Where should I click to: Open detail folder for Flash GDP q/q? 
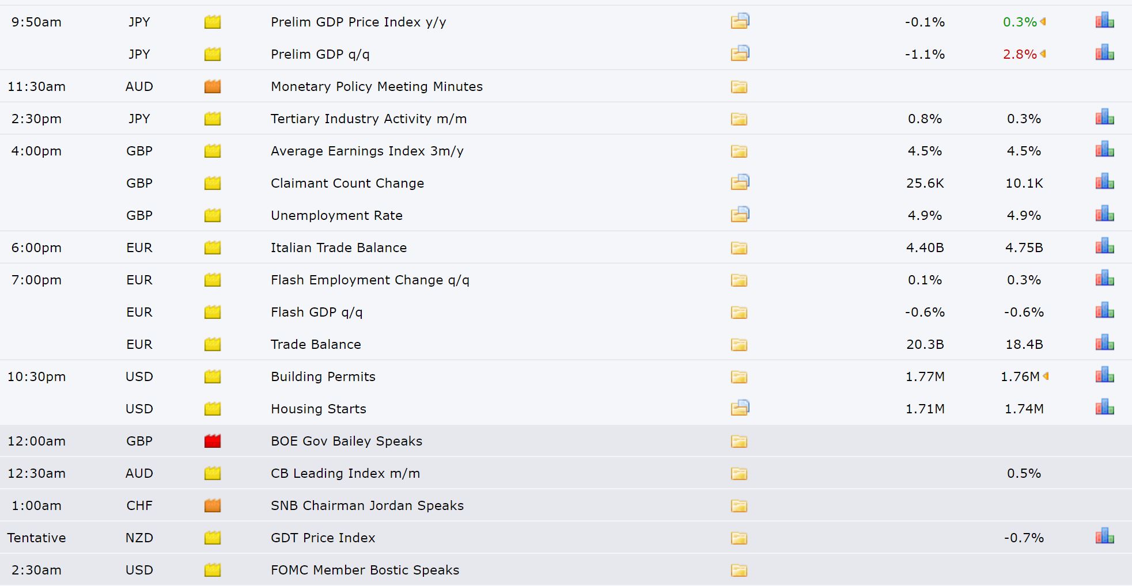pos(739,313)
